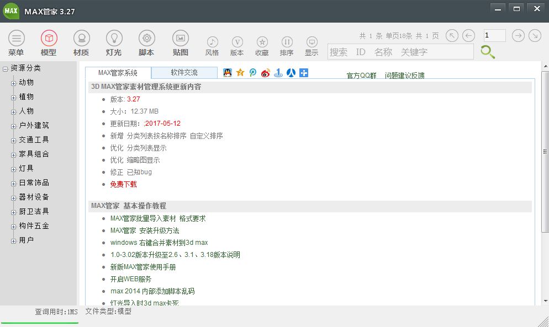Open the 收藏 favorites star icon
Viewport: 549px width, 327px height.
click(262, 42)
